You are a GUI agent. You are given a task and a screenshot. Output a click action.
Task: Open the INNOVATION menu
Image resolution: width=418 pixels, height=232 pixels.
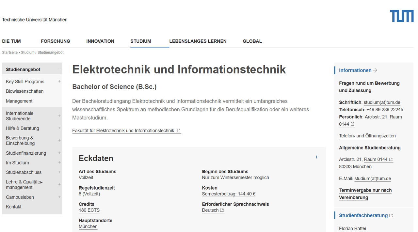click(x=100, y=41)
